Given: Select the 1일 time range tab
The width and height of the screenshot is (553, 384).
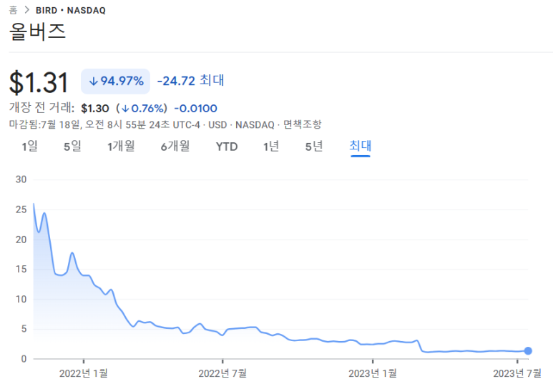Looking at the screenshot, I should [29, 146].
